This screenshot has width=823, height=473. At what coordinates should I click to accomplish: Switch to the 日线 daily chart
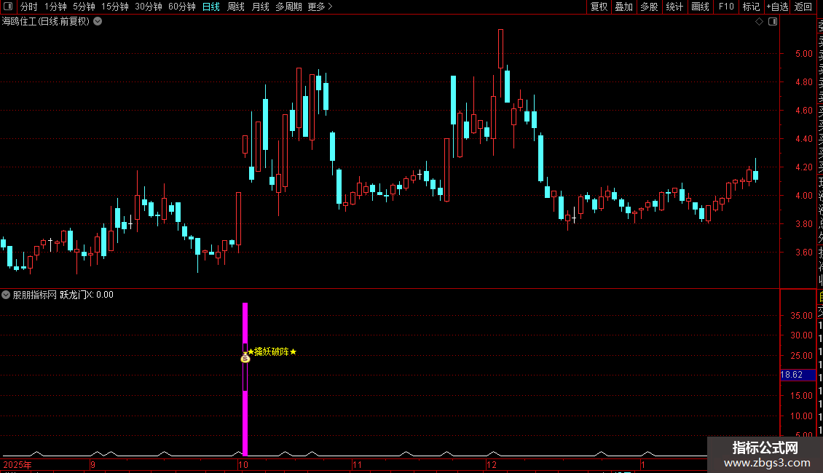[x=211, y=7]
